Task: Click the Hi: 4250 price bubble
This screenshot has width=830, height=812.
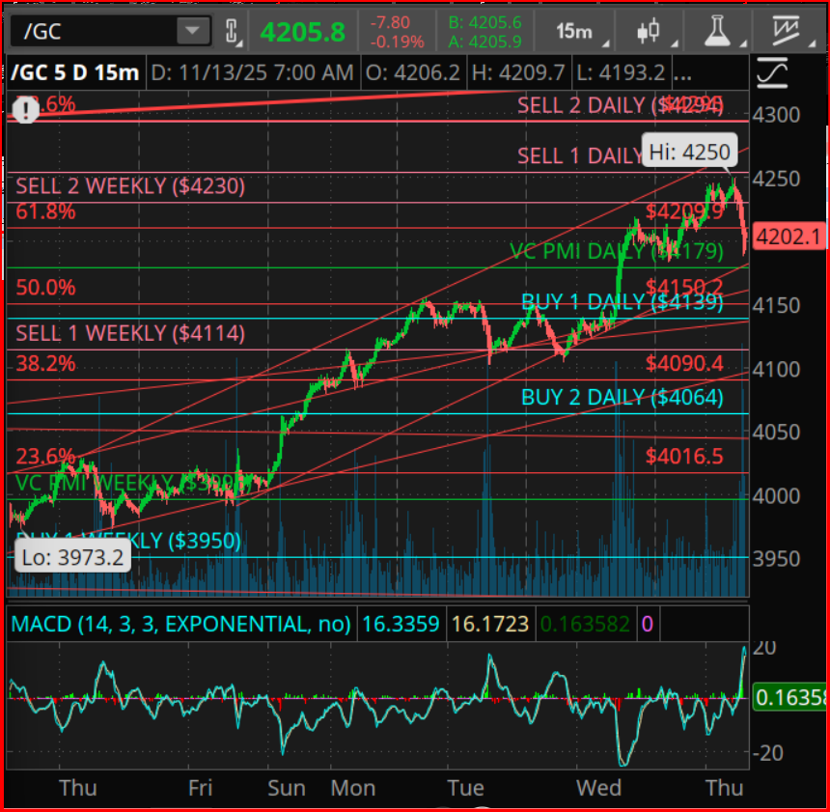Action: (689, 151)
